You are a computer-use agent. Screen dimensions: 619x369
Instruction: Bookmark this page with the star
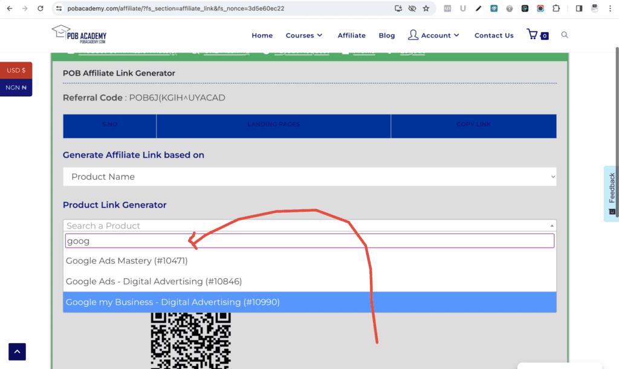[426, 8]
